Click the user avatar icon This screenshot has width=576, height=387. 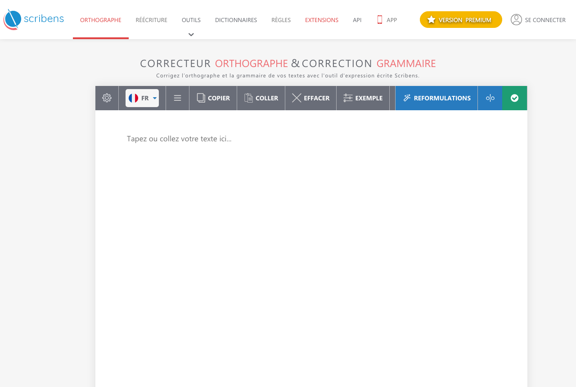click(516, 19)
